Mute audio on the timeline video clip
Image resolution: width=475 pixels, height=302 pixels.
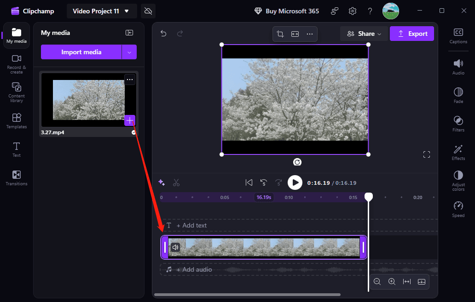pyautogui.click(x=175, y=247)
